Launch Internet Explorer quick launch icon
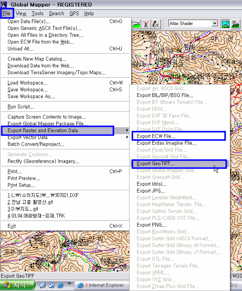 pos(60,285)
